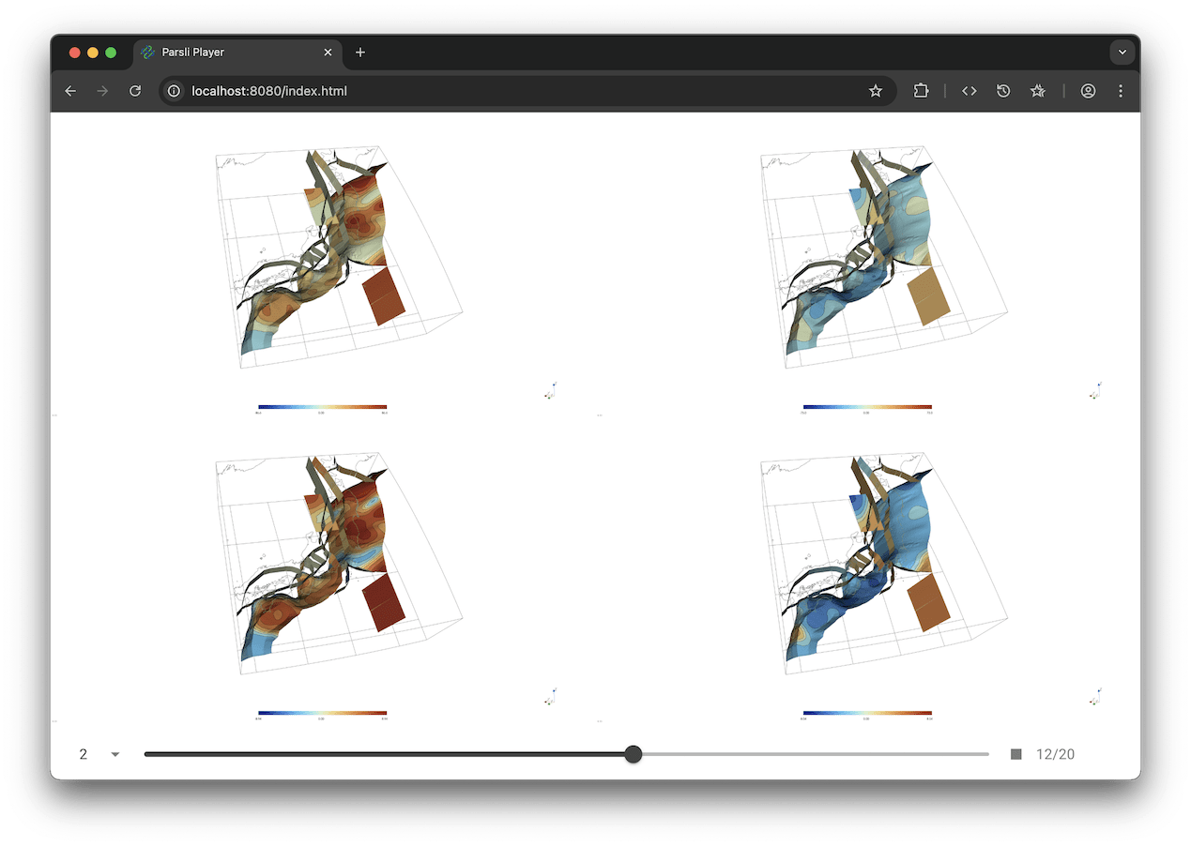The width and height of the screenshot is (1191, 846).
Task: Click the bottom-left 3D fault visualization
Action: tap(340, 565)
